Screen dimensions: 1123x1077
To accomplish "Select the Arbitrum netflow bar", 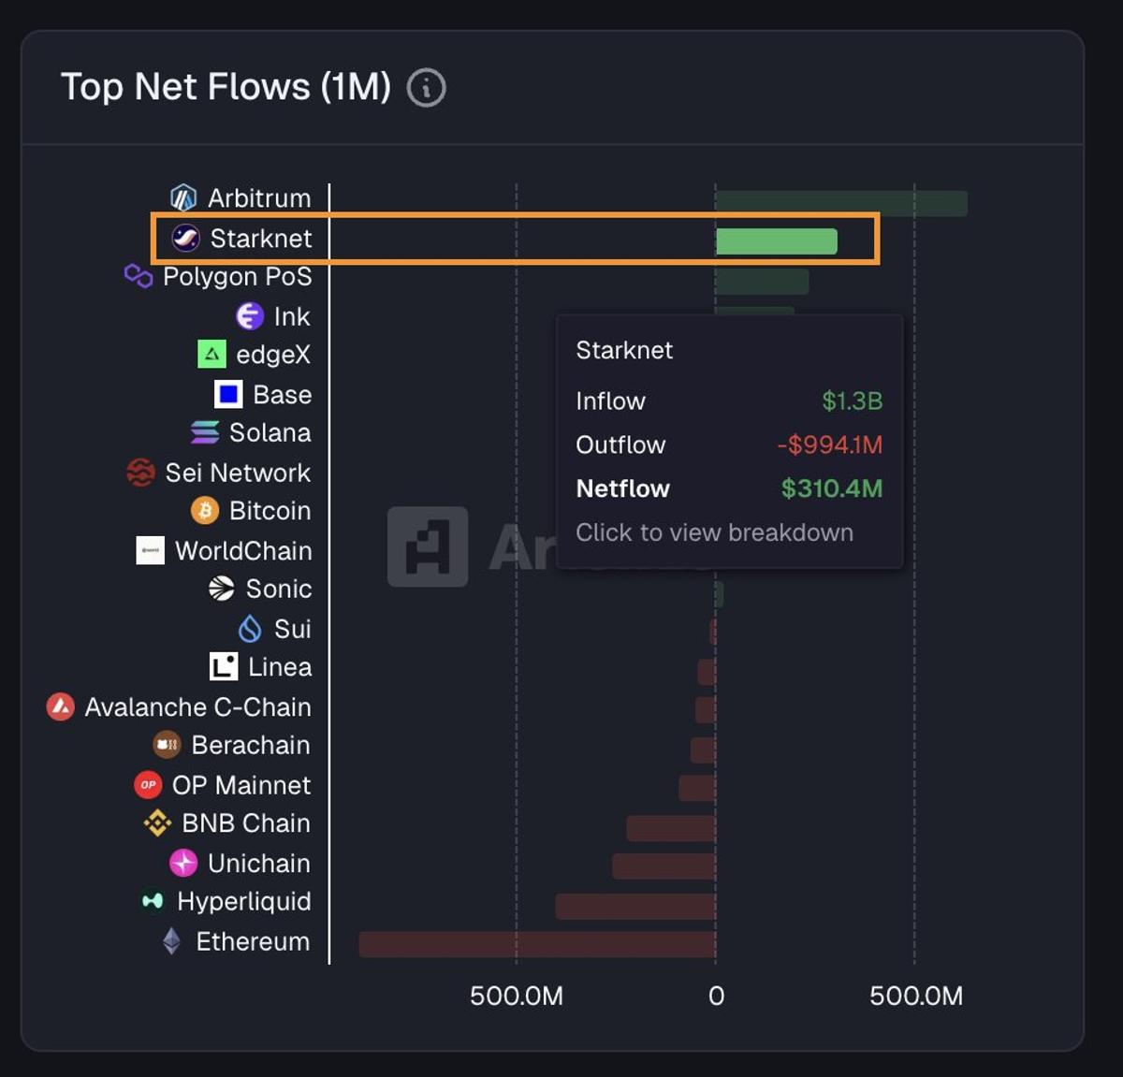I will point(838,199).
